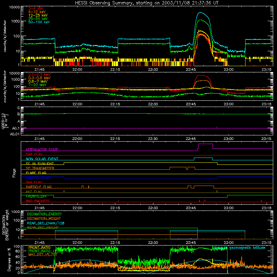Screen dimensions: 277x277
Task: Click the GOES-12 axis label
Action: [x=5, y=121]
